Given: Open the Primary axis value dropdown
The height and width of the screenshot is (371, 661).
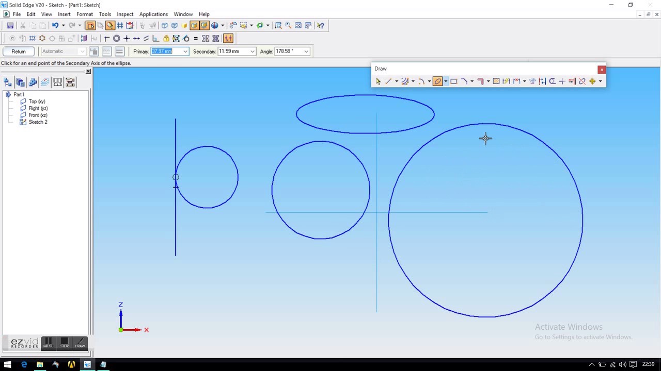Looking at the screenshot, I should click(185, 51).
